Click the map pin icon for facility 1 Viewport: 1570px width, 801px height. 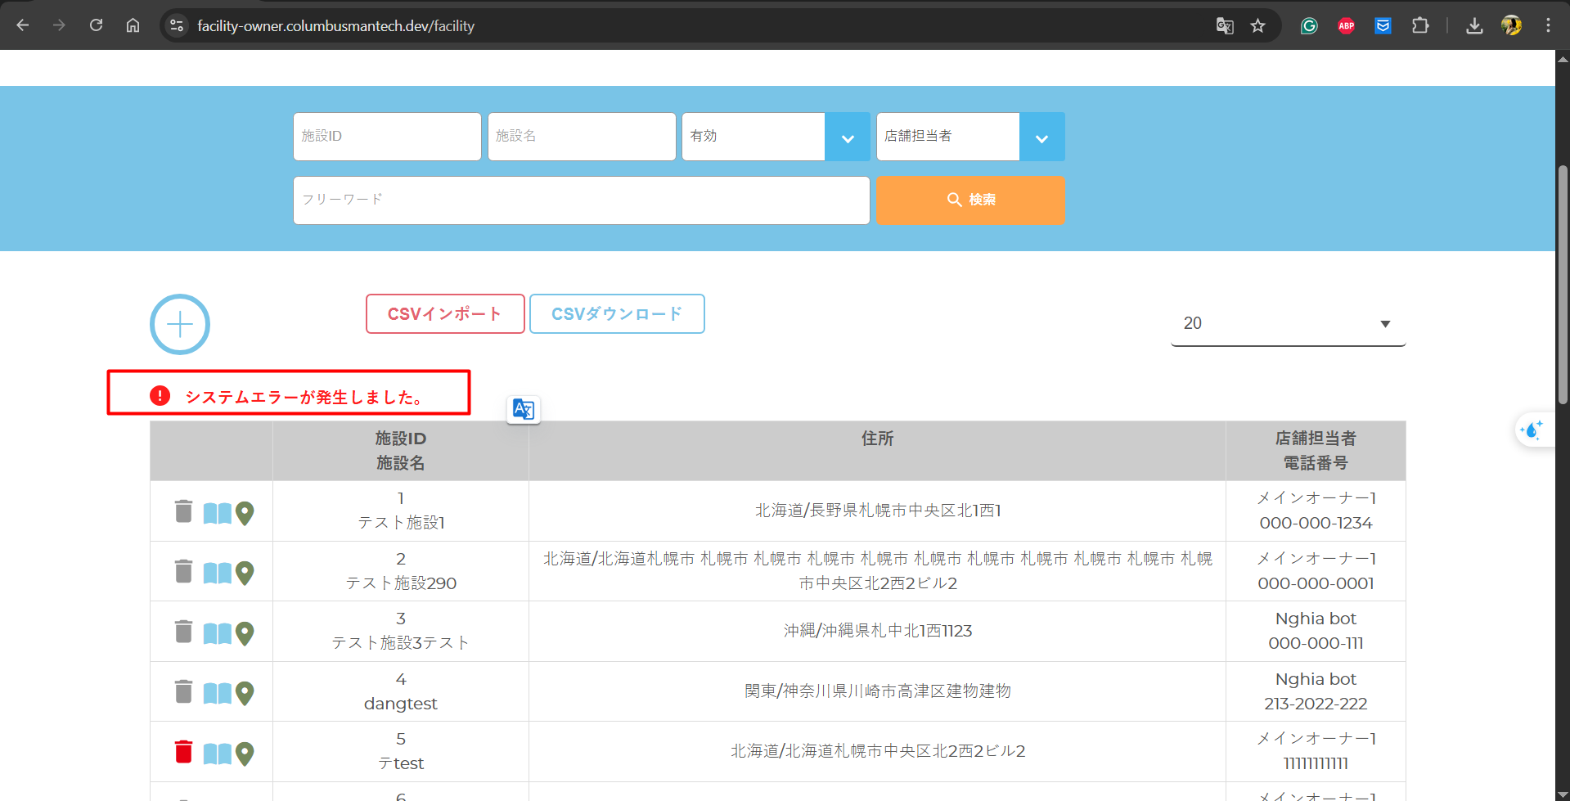click(245, 512)
